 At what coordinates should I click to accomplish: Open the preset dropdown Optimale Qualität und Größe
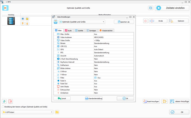(82, 22)
